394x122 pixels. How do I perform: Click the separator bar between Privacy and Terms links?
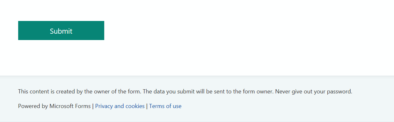click(x=147, y=106)
